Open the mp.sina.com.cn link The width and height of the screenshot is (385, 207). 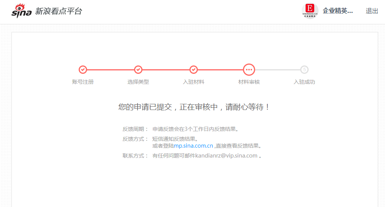pos(194,146)
